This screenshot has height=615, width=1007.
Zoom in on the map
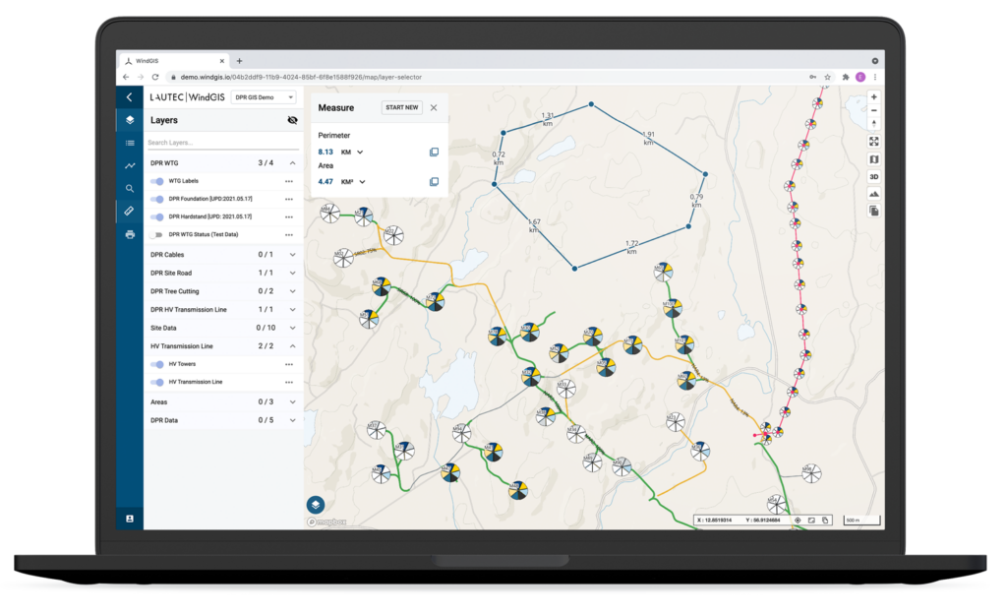[873, 96]
